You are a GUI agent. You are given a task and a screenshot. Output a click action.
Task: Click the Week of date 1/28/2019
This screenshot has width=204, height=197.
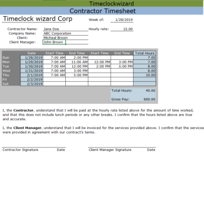122,20
